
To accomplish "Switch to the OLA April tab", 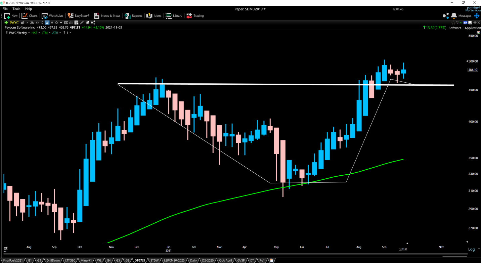I will click(x=226, y=260).
